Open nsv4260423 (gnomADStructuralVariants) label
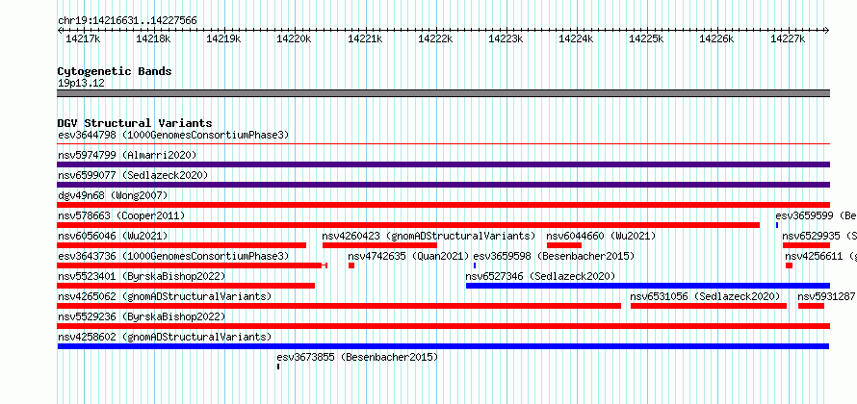Screen dimensions: 857x404 [428, 236]
